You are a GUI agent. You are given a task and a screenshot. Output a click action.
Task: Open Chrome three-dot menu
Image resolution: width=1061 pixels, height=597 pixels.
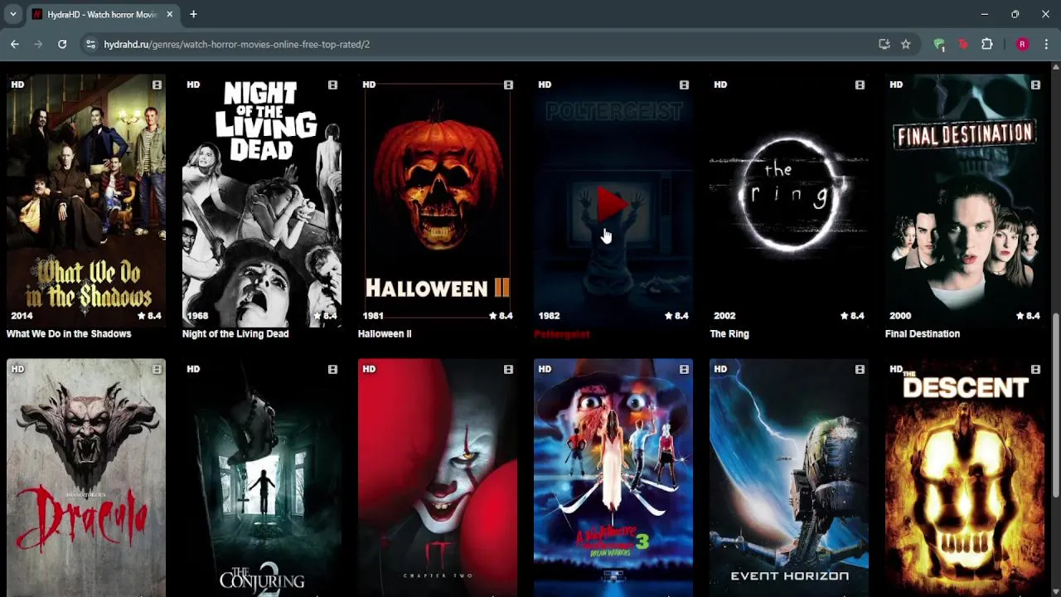[1047, 44]
